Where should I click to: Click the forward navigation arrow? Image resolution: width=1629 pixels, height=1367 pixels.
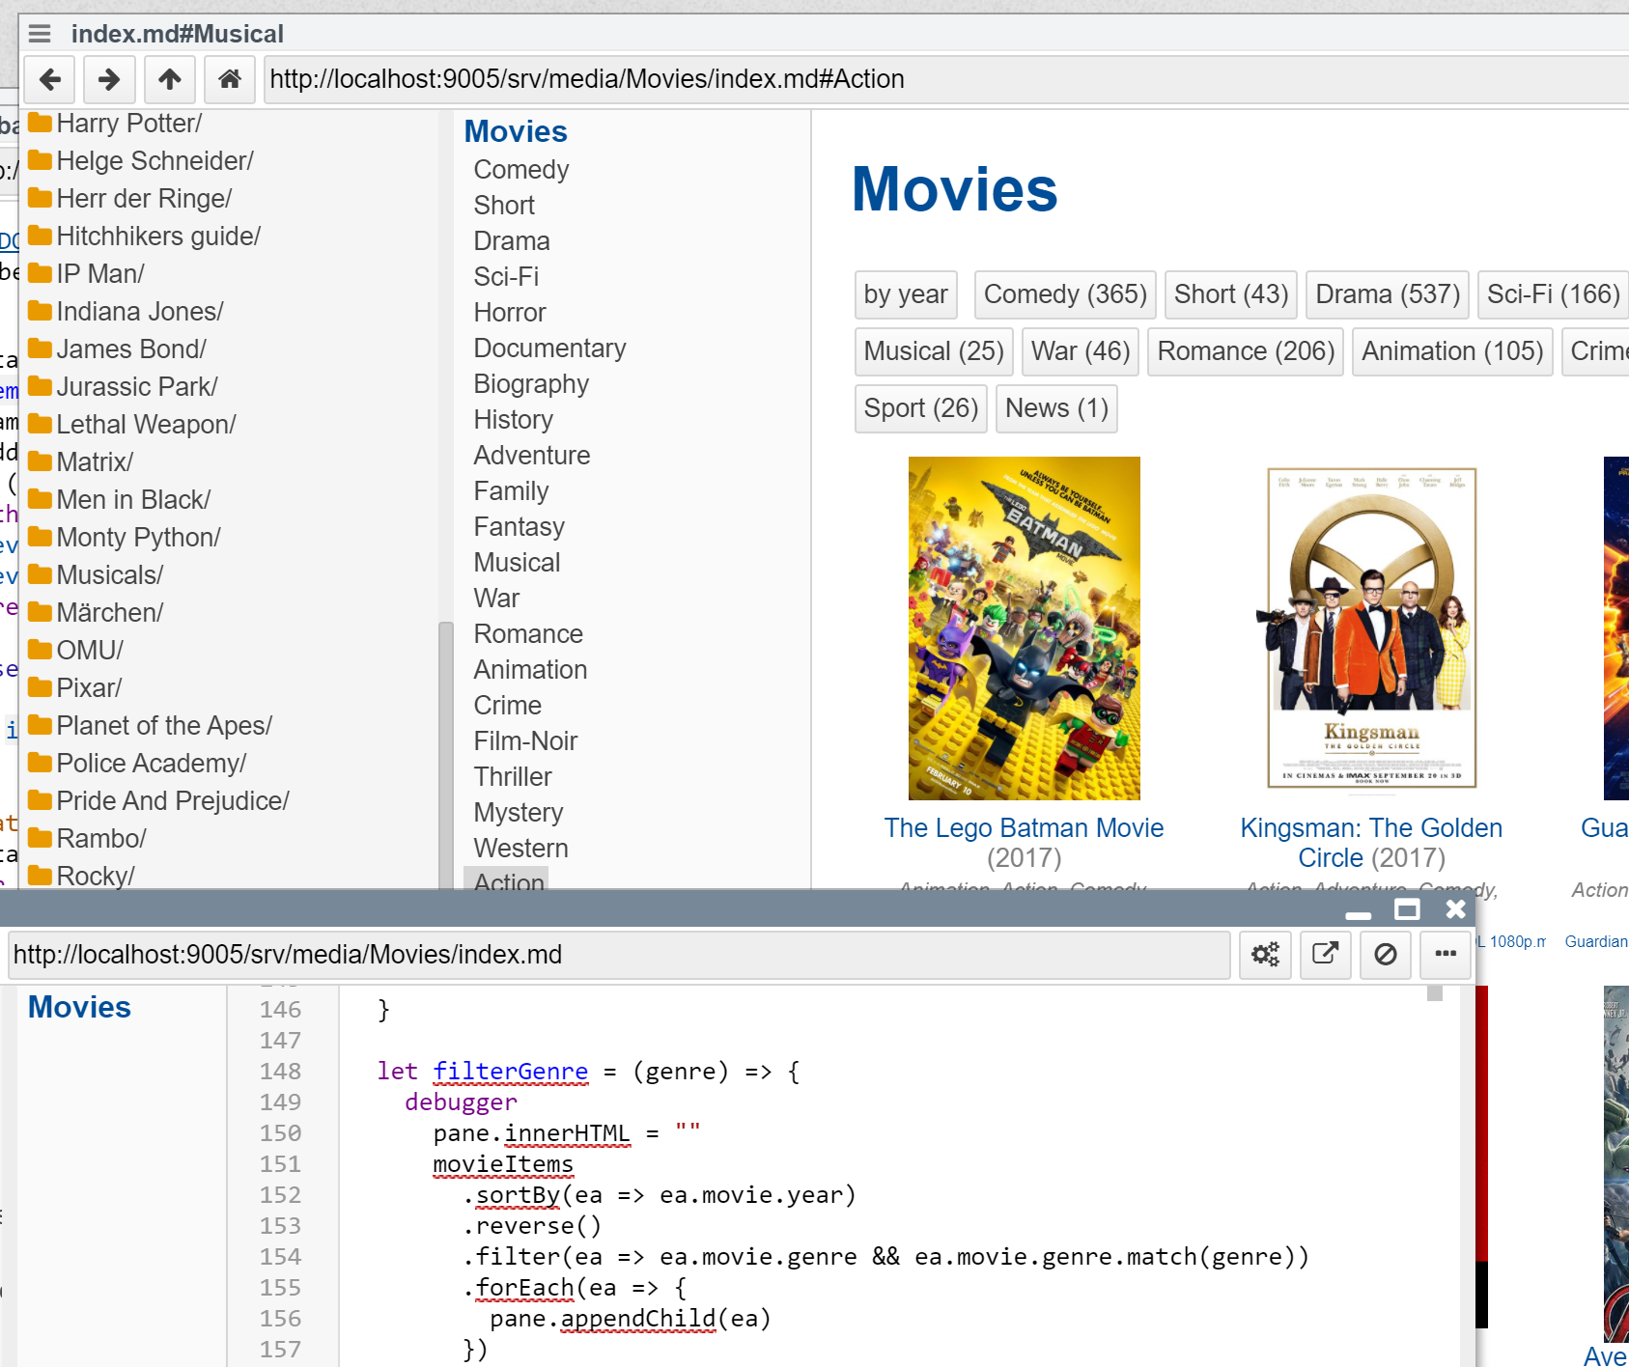(x=109, y=79)
